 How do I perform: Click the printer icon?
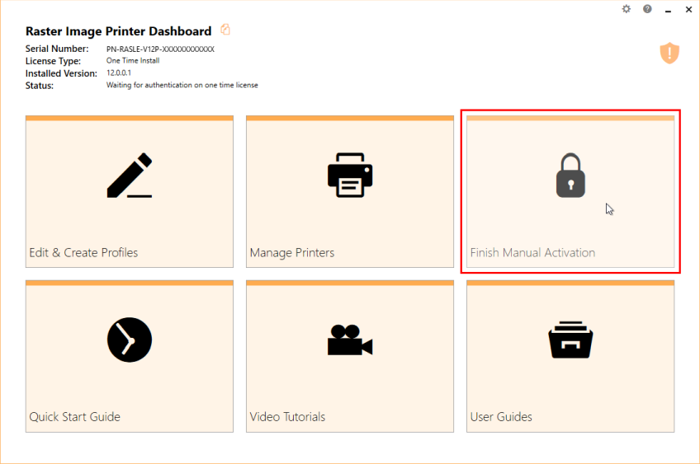[x=350, y=176]
